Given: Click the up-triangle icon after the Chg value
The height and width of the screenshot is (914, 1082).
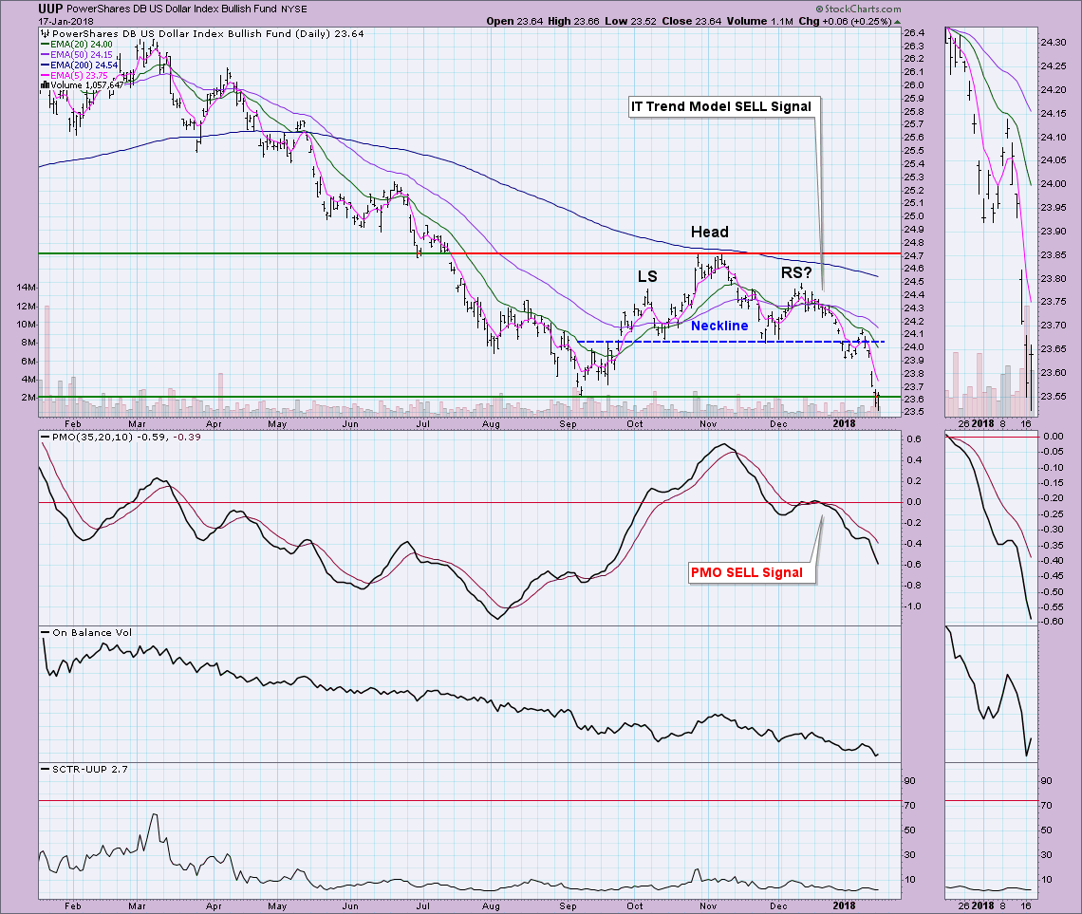Looking at the screenshot, I should (x=897, y=22).
